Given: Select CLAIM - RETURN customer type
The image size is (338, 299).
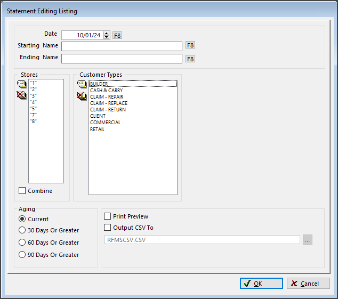Looking at the screenshot, I should [133, 109].
